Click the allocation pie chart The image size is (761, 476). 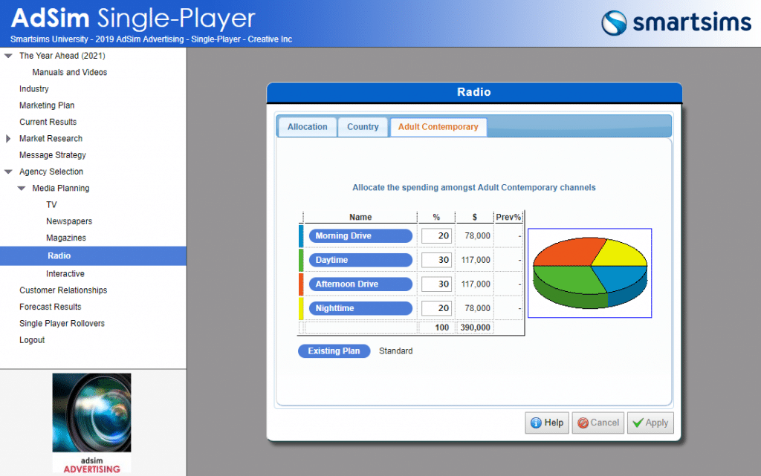pyautogui.click(x=589, y=273)
